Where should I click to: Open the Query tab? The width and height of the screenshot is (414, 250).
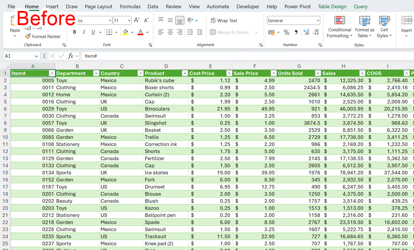(x=360, y=7)
